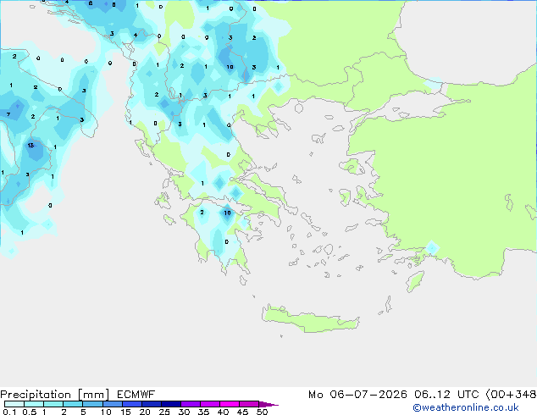Click the 15–20 mm legend swatch

[132, 404]
